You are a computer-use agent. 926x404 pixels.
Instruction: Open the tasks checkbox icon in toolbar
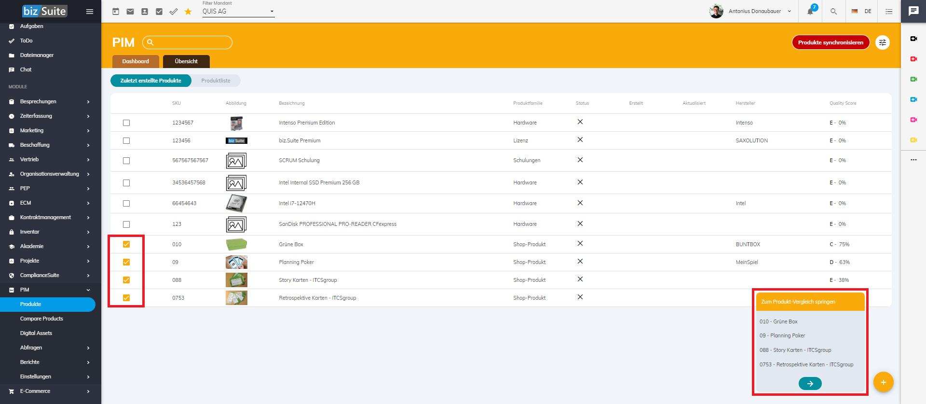(159, 12)
